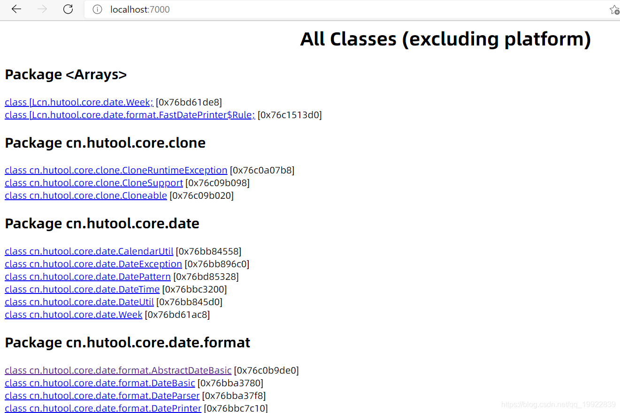Image resolution: width=620 pixels, height=413 pixels.
Task: Open DateUtil class link
Action: (79, 302)
